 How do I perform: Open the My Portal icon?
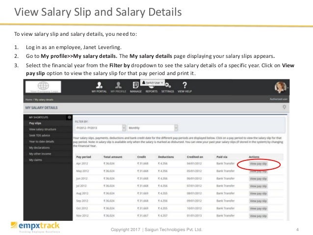tap(99, 87)
